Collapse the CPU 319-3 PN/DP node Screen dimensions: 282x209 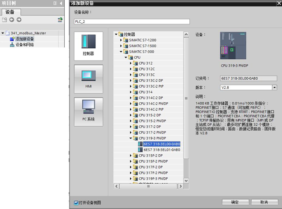[131, 138]
